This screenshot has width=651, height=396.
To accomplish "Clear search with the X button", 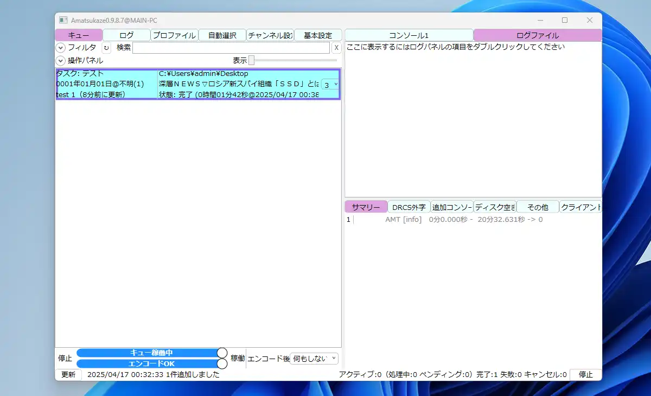I will tap(336, 48).
